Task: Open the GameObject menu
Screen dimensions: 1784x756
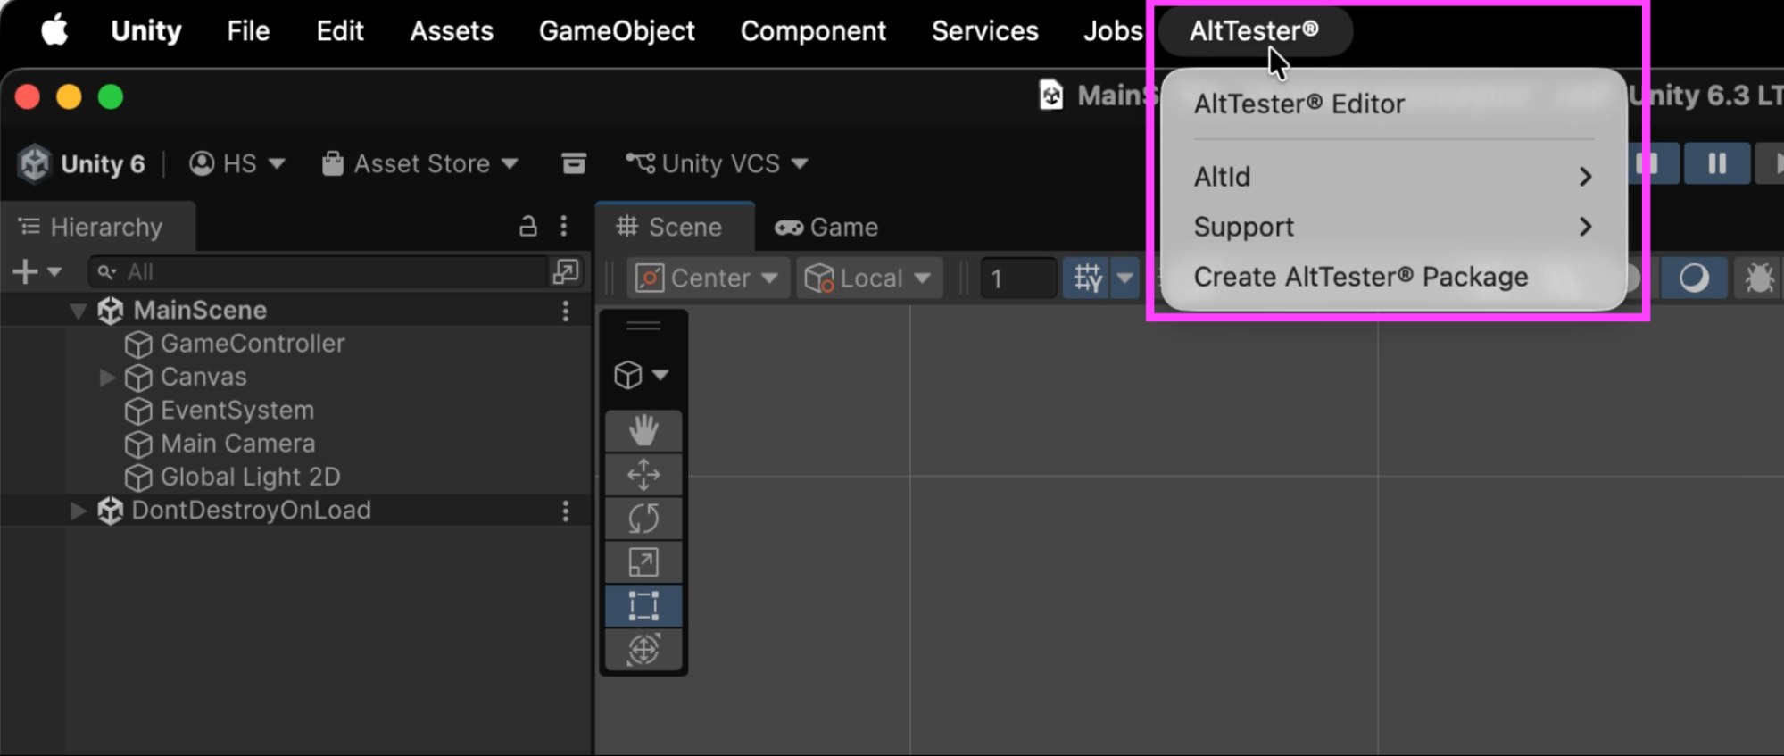Action: (x=617, y=31)
